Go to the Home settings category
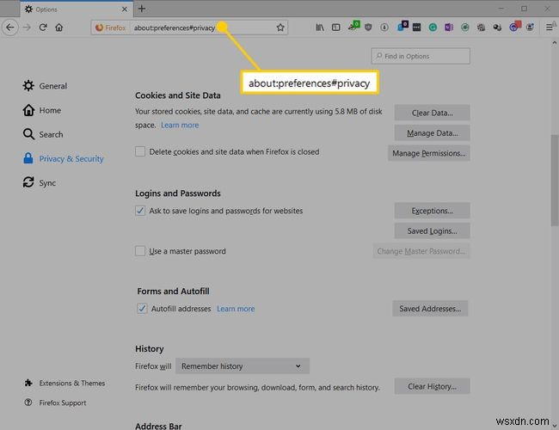Screen dimensions: 559x430 (42, 110)
